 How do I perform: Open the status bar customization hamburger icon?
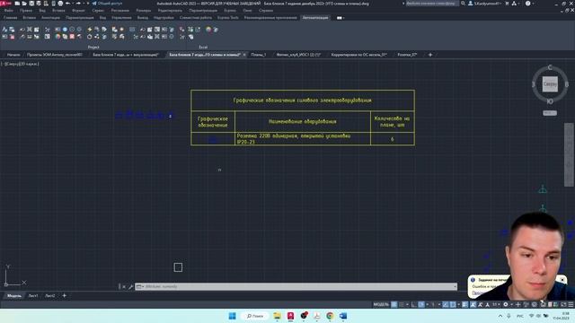(571, 304)
